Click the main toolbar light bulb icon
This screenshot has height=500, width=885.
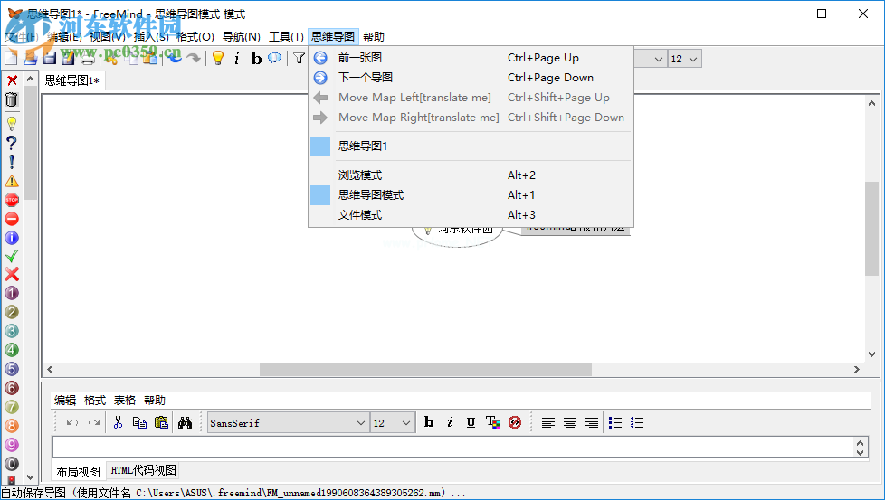click(218, 58)
